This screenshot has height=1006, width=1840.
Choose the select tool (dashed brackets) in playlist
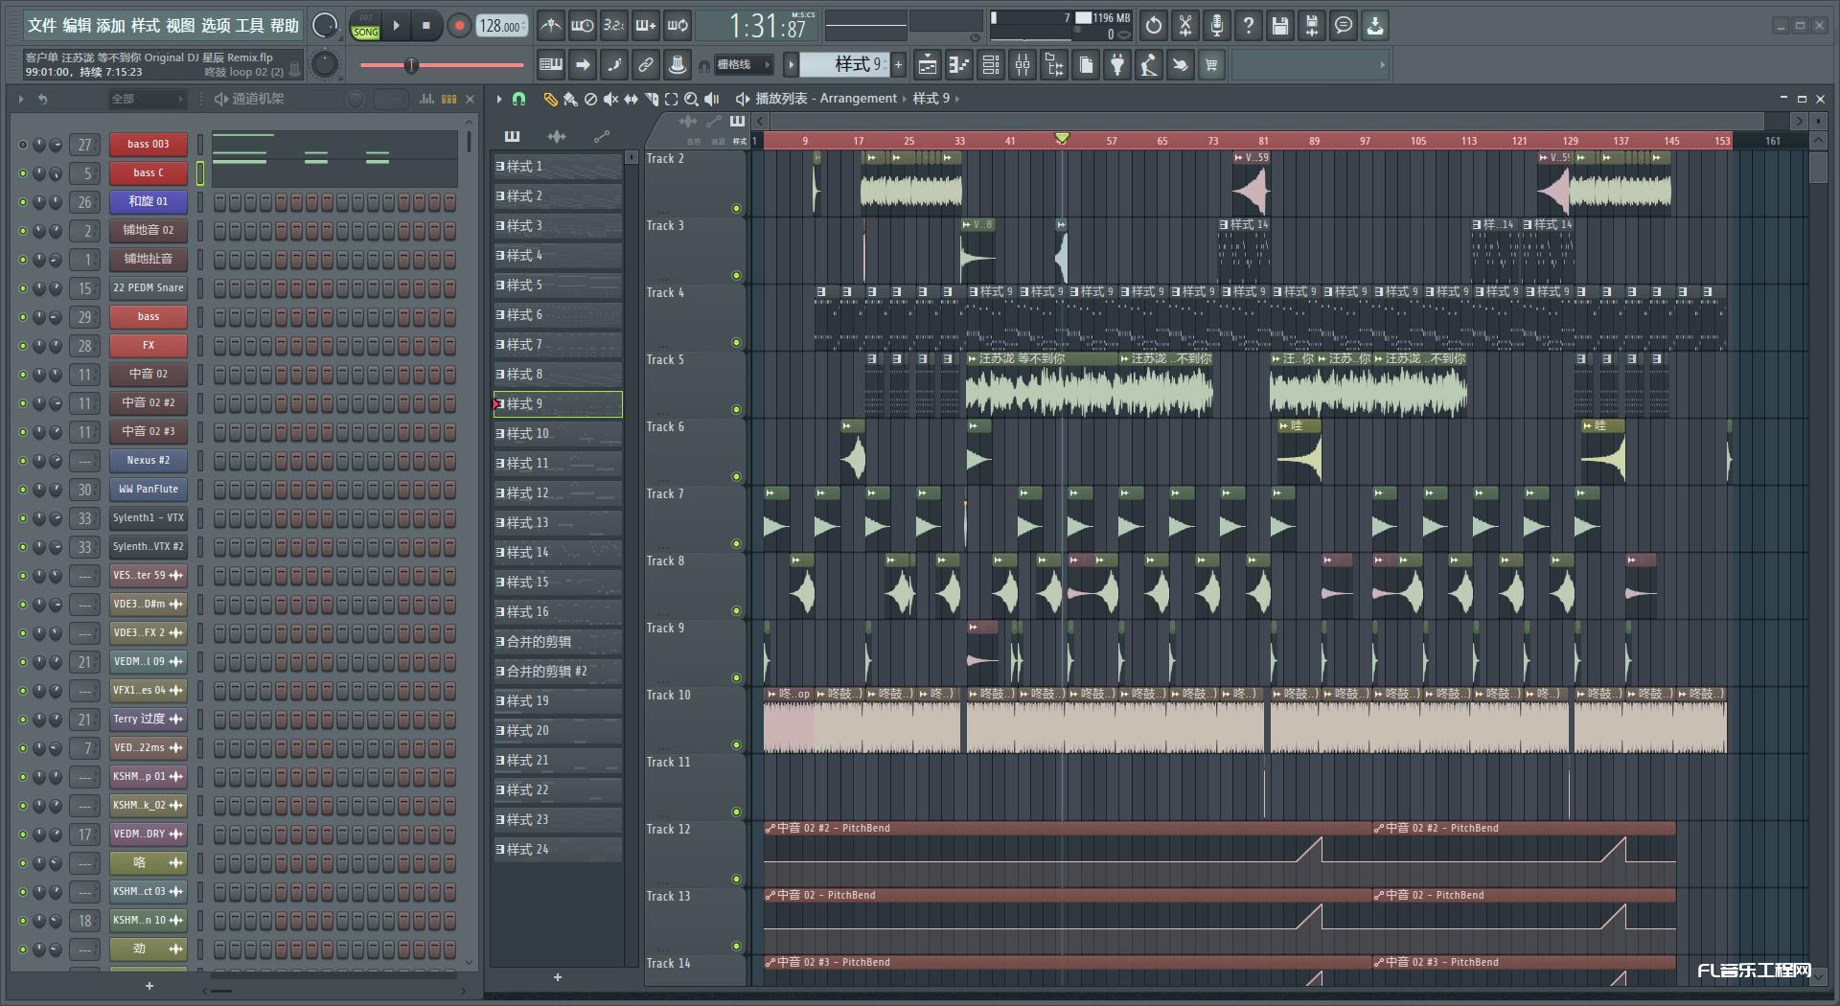(671, 99)
